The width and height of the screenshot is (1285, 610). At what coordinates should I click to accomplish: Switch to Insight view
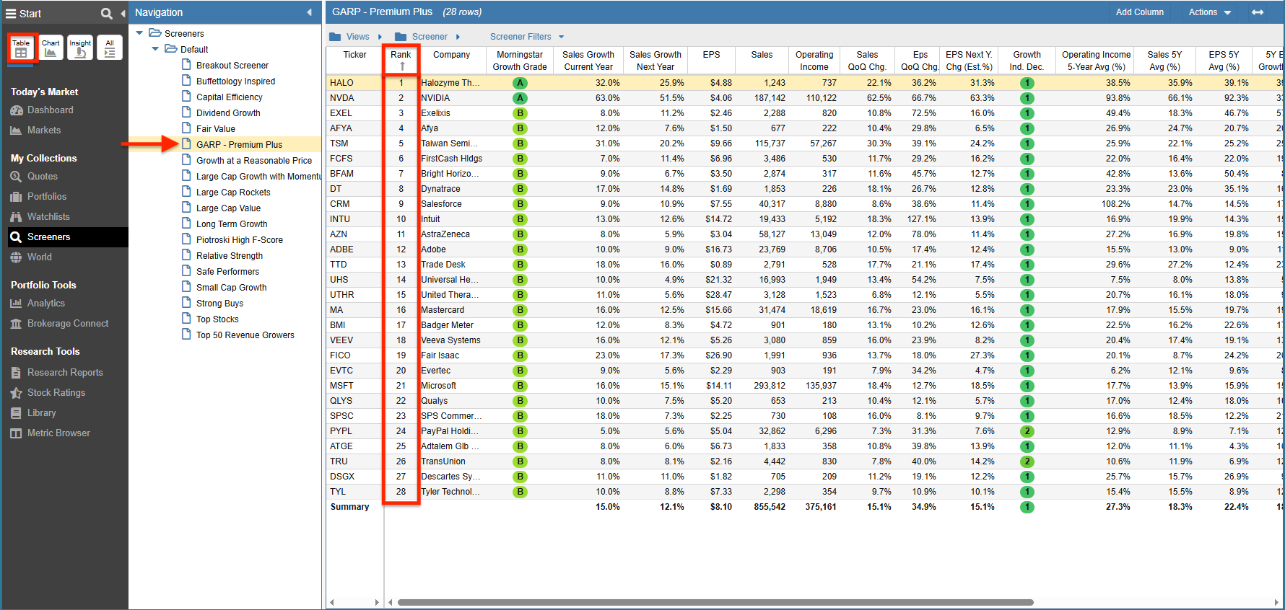[80, 48]
